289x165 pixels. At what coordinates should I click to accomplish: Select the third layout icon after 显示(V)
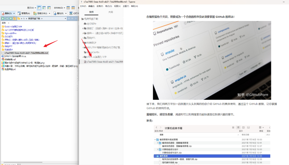tap(49, 8)
